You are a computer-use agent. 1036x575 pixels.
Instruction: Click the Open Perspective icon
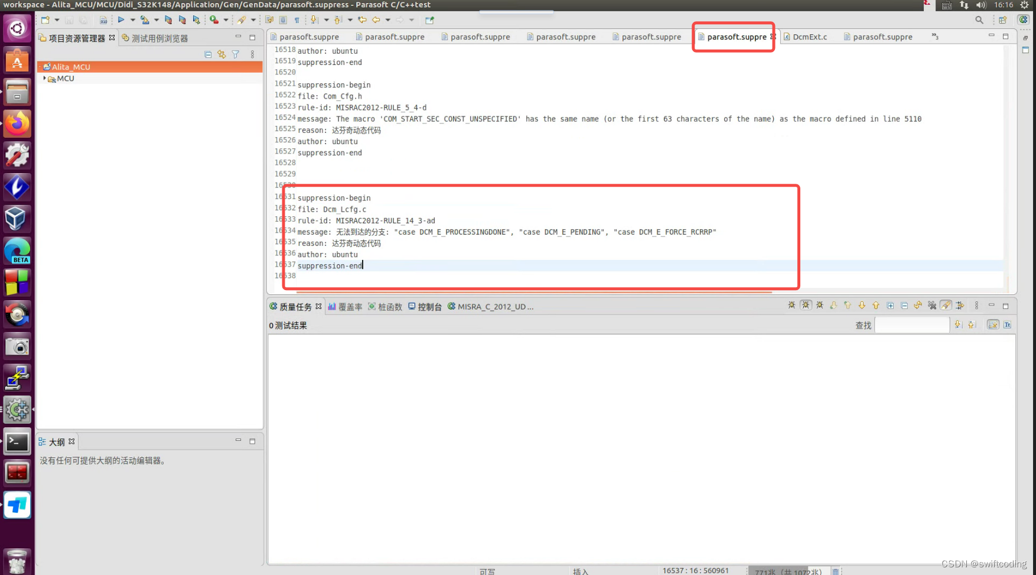tap(1003, 20)
